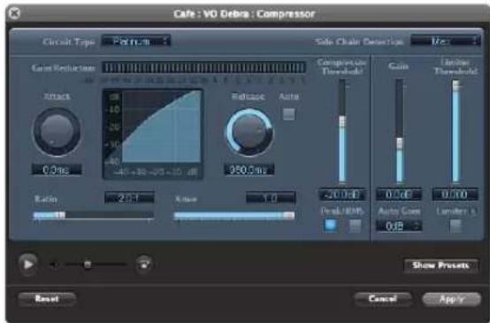The width and height of the screenshot is (490, 323).
Task: Click the preview volume slider handle
Action: pos(88,265)
